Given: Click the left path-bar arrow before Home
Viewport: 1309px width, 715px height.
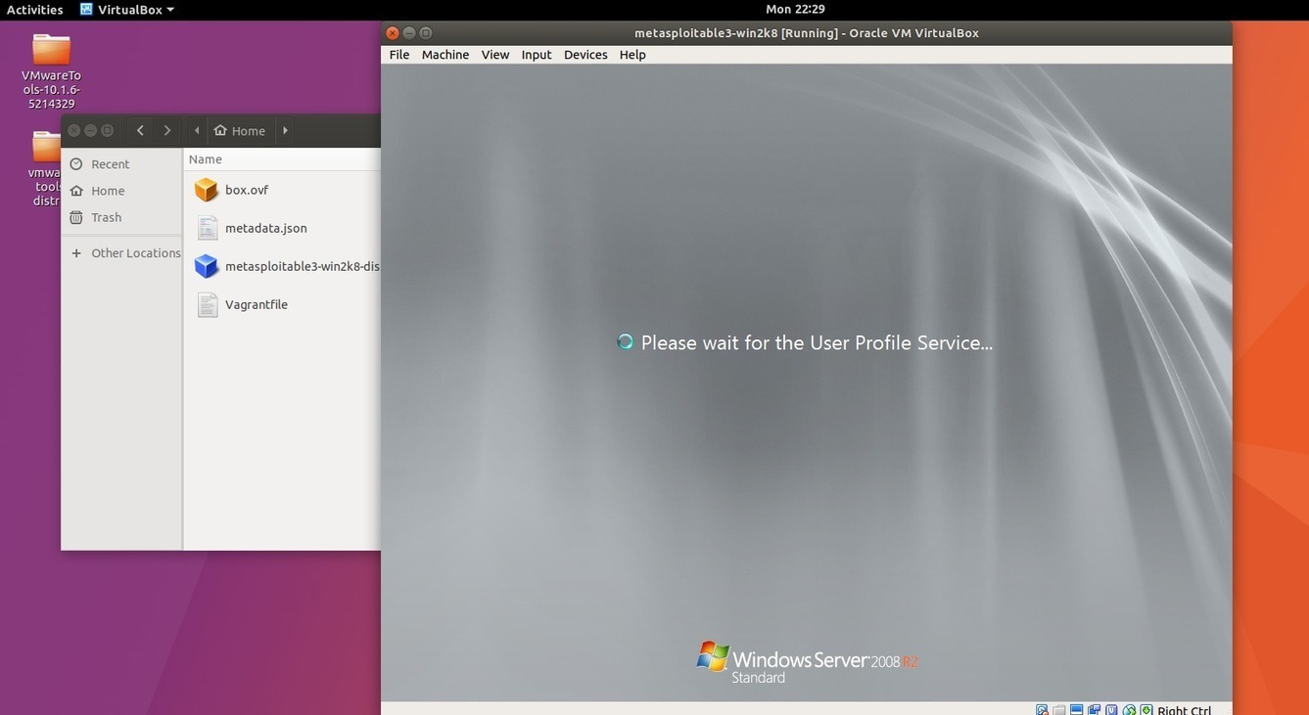Looking at the screenshot, I should click(197, 130).
